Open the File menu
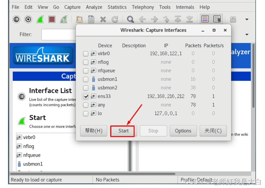The image size is (265, 188). coord(15,7)
